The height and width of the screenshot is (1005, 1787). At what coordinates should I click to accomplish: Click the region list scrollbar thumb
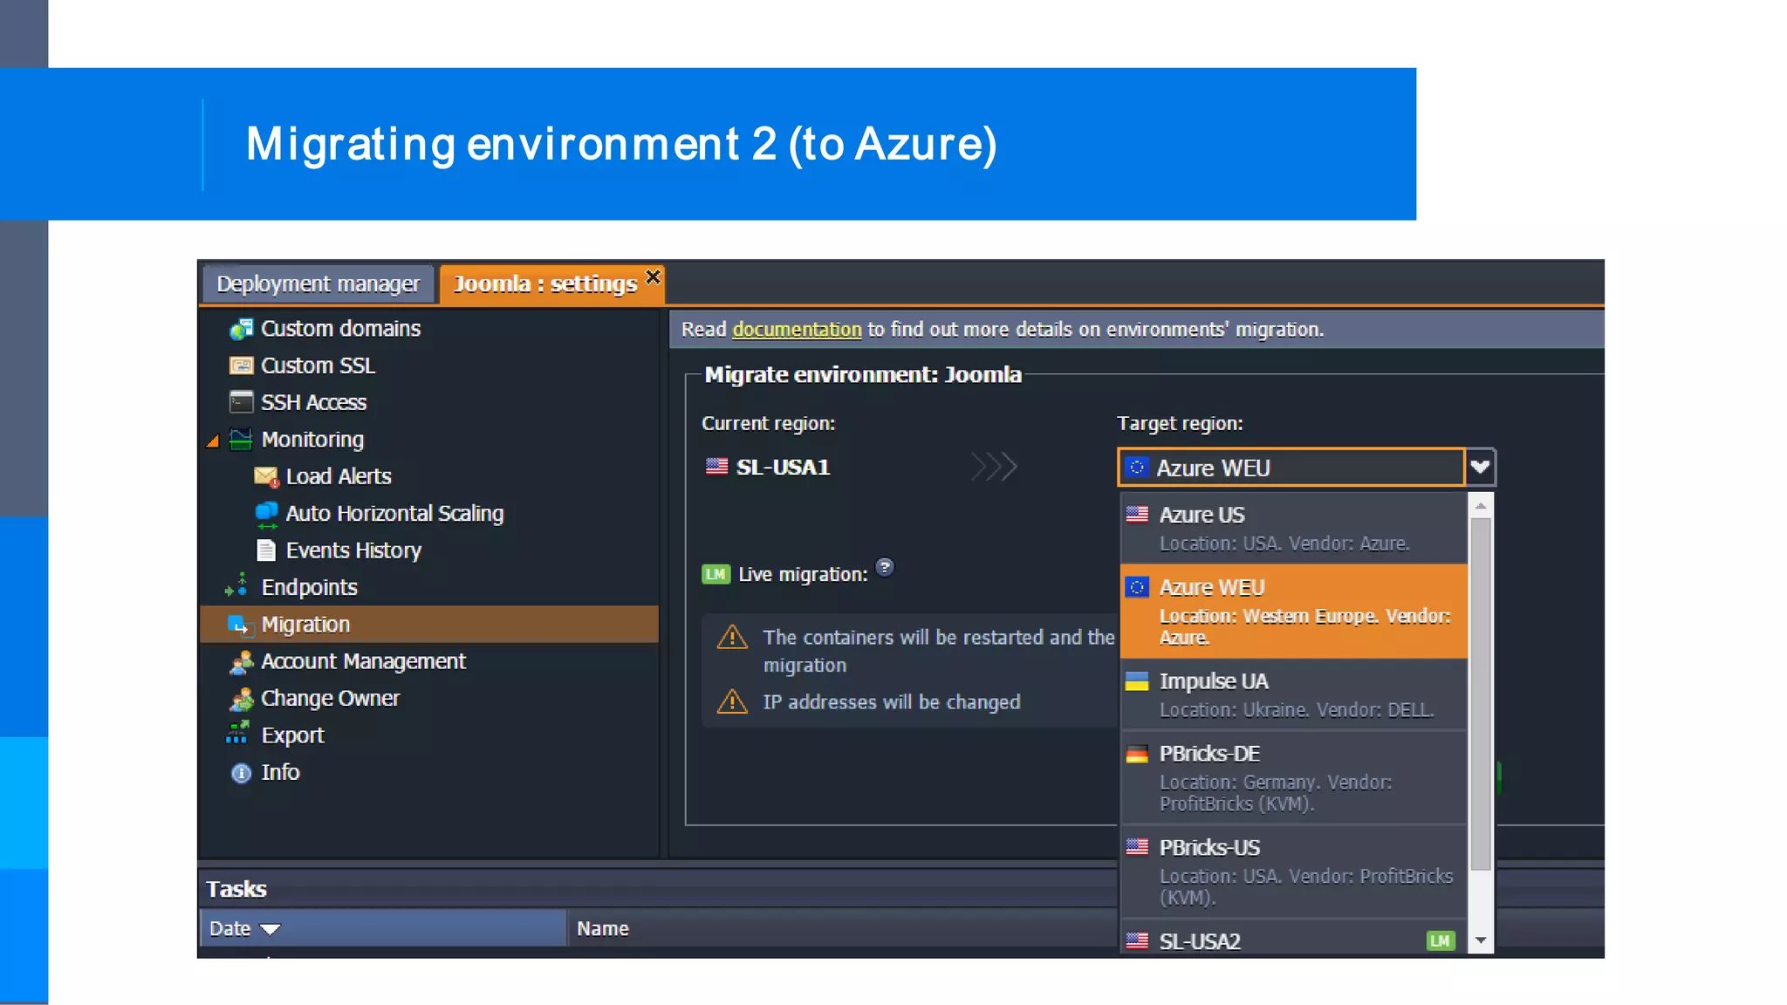1481,694
